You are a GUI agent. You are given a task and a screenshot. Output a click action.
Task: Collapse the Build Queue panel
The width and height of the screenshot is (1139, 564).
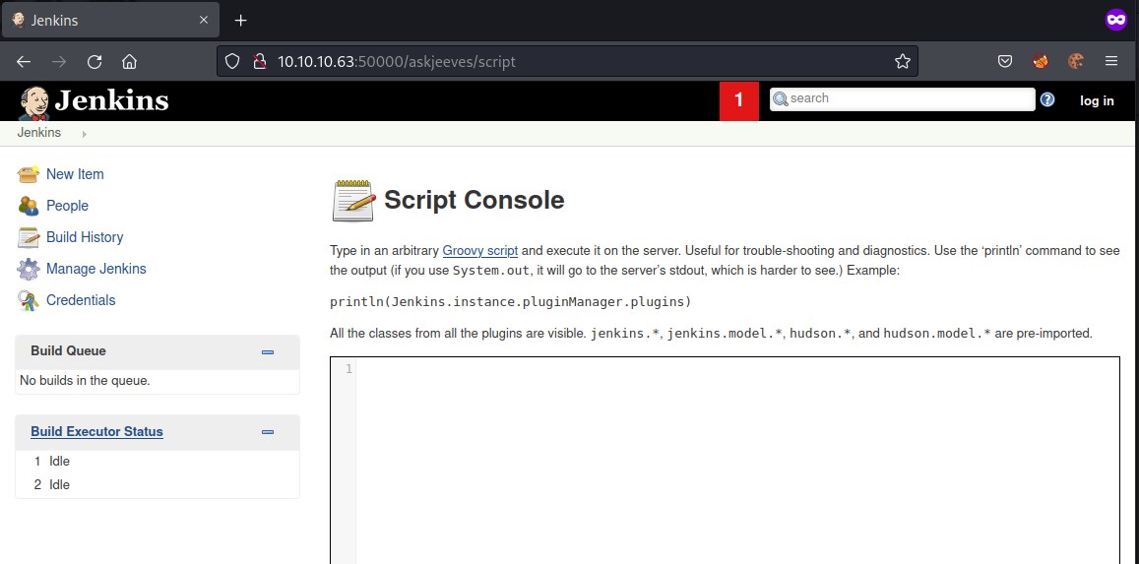coord(267,351)
